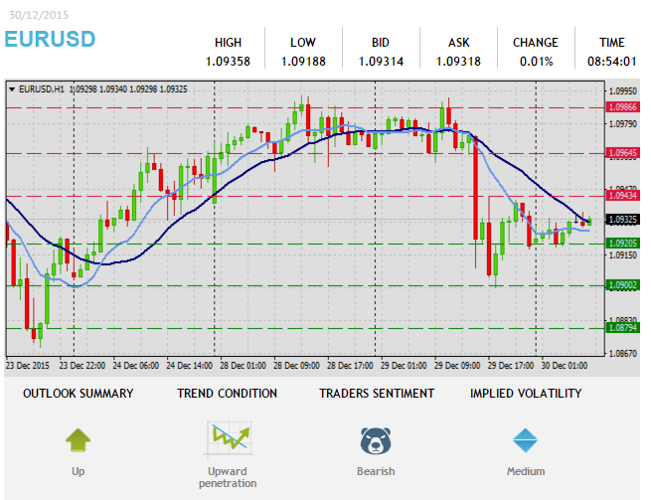The width and height of the screenshot is (651, 500).
Task: Click the Bearish bear head icon
Action: tap(376, 441)
